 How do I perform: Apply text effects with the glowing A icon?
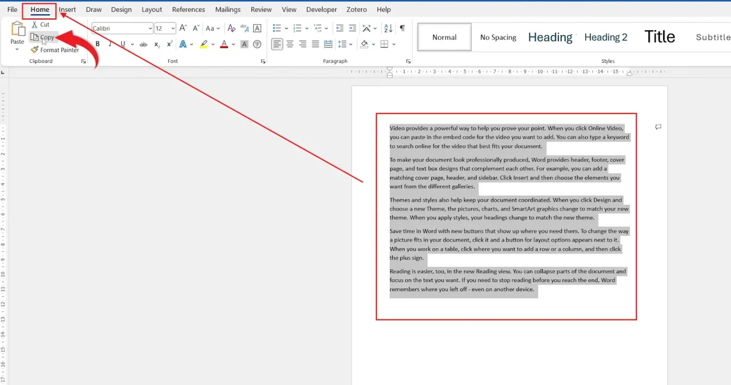[183, 44]
